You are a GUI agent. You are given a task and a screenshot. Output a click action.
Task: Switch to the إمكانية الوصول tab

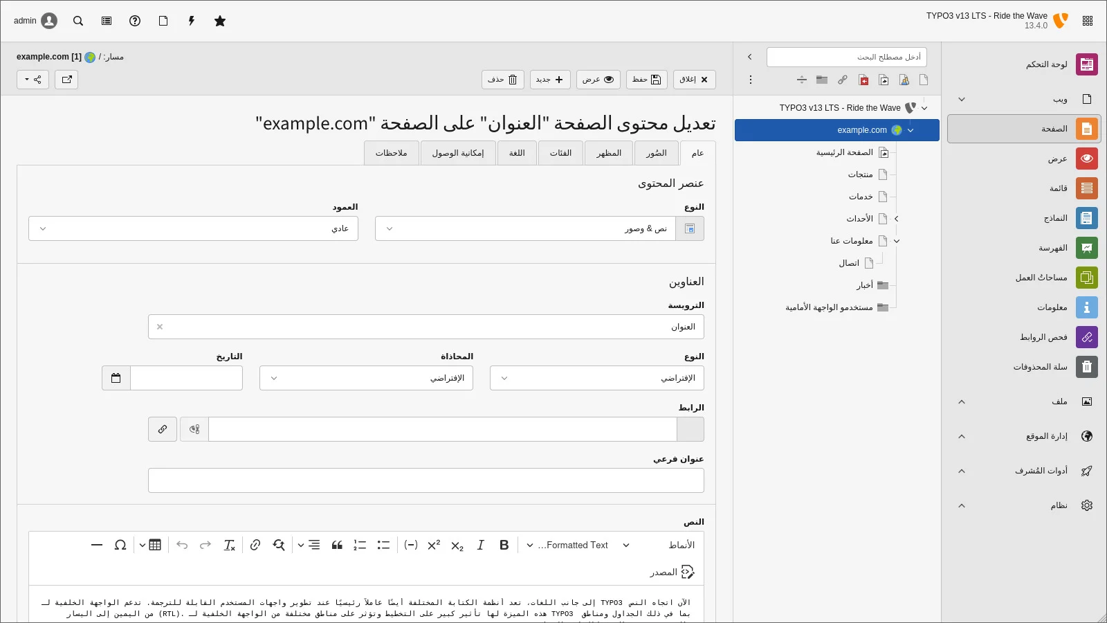458,153
